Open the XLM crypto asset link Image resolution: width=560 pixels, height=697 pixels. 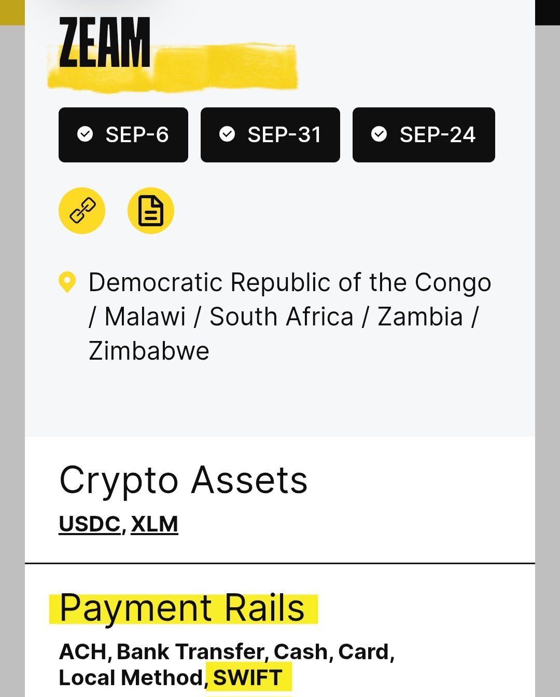tap(155, 524)
